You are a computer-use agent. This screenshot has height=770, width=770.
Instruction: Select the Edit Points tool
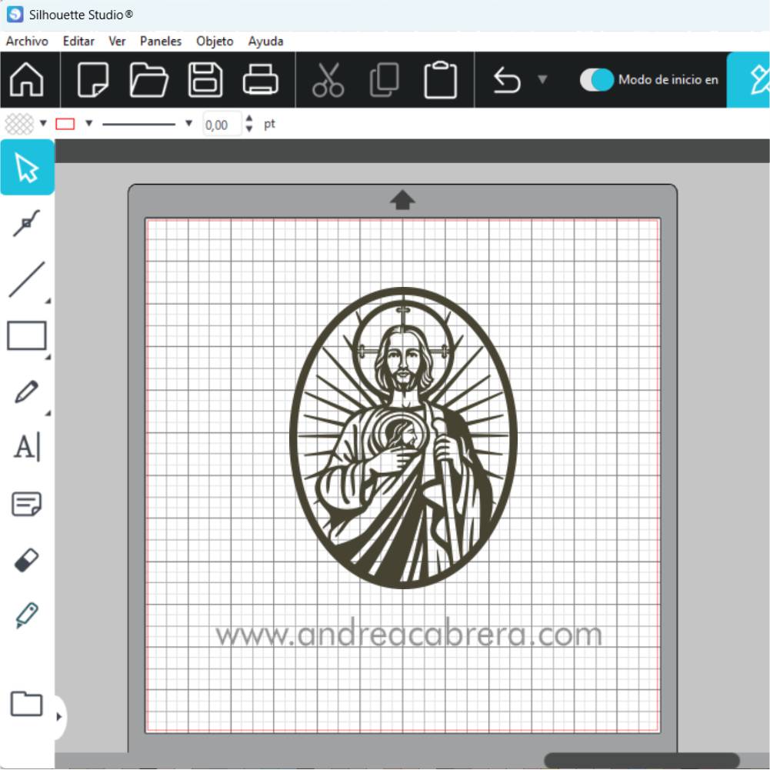click(27, 224)
